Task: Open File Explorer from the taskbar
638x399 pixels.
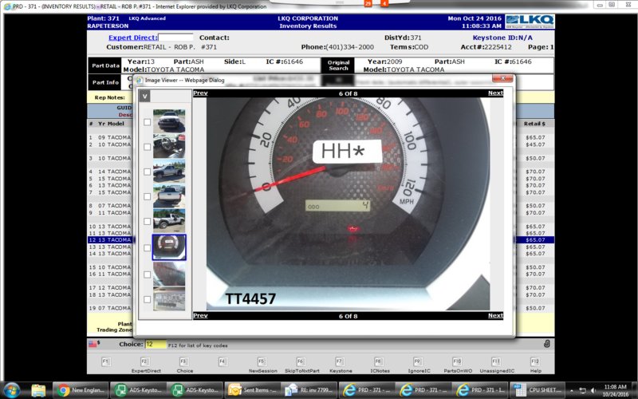Action: [38, 390]
